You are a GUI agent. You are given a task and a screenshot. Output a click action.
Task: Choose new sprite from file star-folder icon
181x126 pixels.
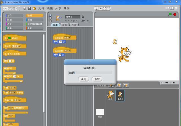118,85
